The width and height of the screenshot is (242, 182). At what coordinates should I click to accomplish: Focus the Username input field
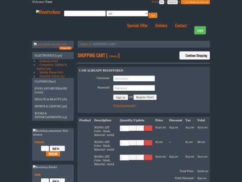134,79
